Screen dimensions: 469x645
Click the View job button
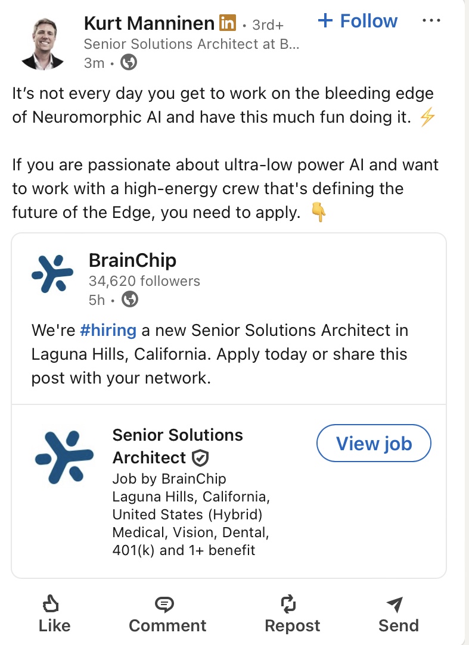[x=374, y=443]
